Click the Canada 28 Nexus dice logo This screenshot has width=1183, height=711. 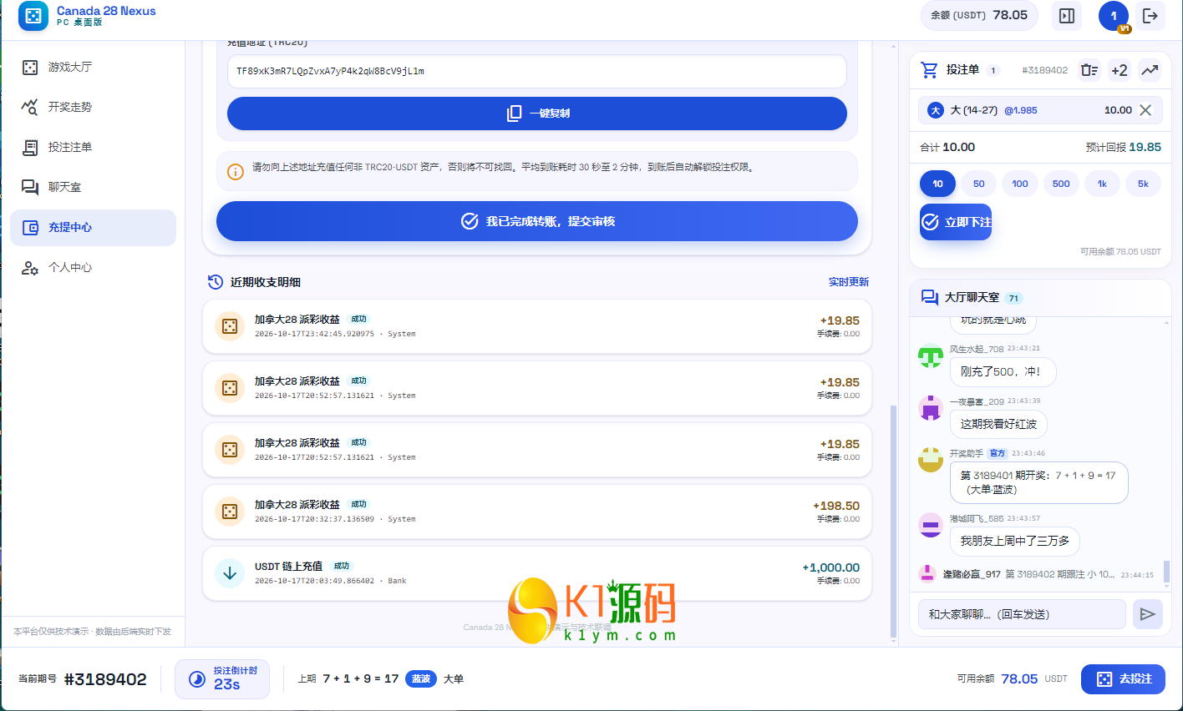[33, 16]
